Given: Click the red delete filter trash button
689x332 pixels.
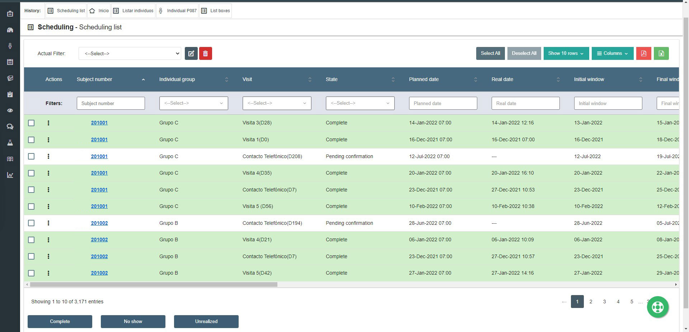Looking at the screenshot, I should click(206, 53).
